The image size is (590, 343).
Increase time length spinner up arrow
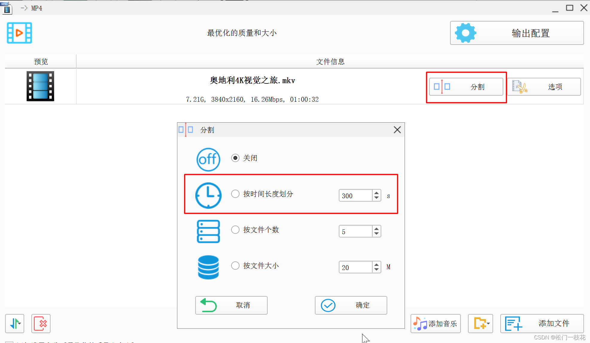376,193
